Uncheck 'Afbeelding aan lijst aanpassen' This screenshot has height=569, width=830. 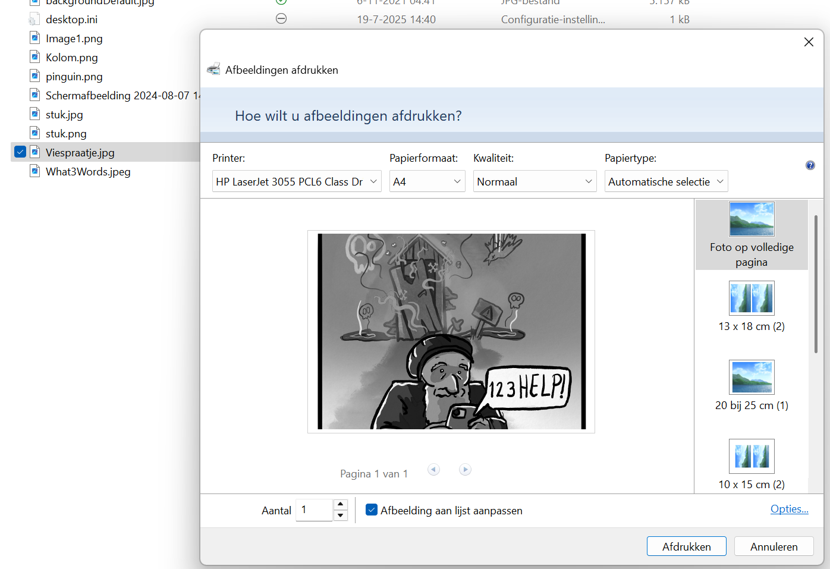point(372,510)
